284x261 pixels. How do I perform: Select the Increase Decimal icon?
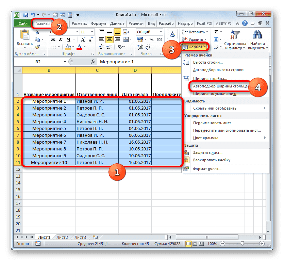click(139, 47)
